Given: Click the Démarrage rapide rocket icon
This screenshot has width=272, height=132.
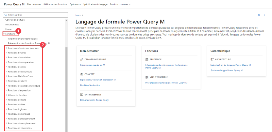Looking at the screenshot, I should pos(82,60).
